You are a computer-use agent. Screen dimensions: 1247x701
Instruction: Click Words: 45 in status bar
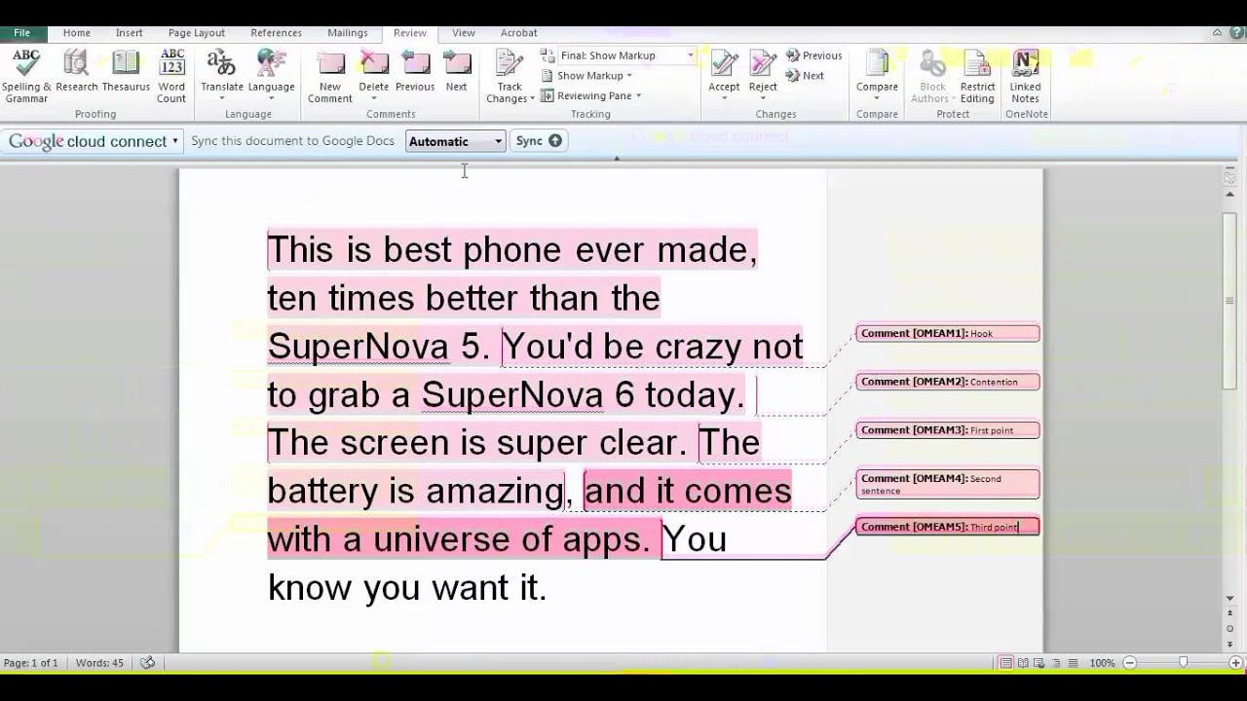(99, 663)
